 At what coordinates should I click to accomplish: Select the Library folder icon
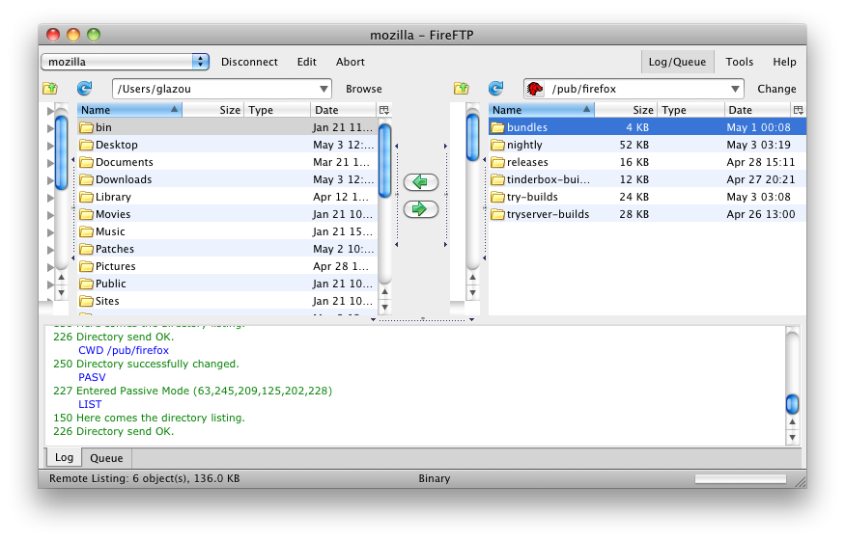tap(86, 197)
